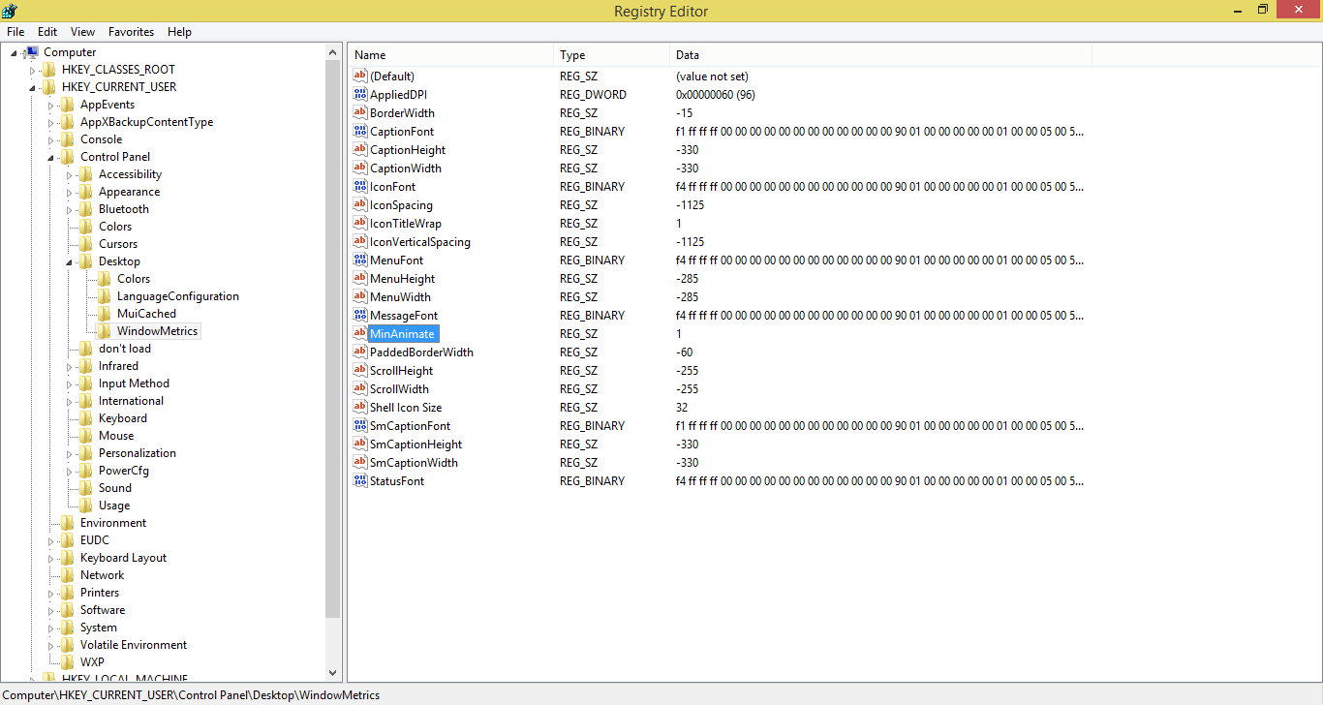Select the IconSpacing value name
Viewport: 1323px width, 705px height.
point(401,205)
